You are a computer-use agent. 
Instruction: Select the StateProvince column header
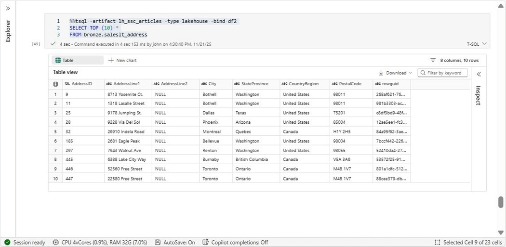pos(254,84)
